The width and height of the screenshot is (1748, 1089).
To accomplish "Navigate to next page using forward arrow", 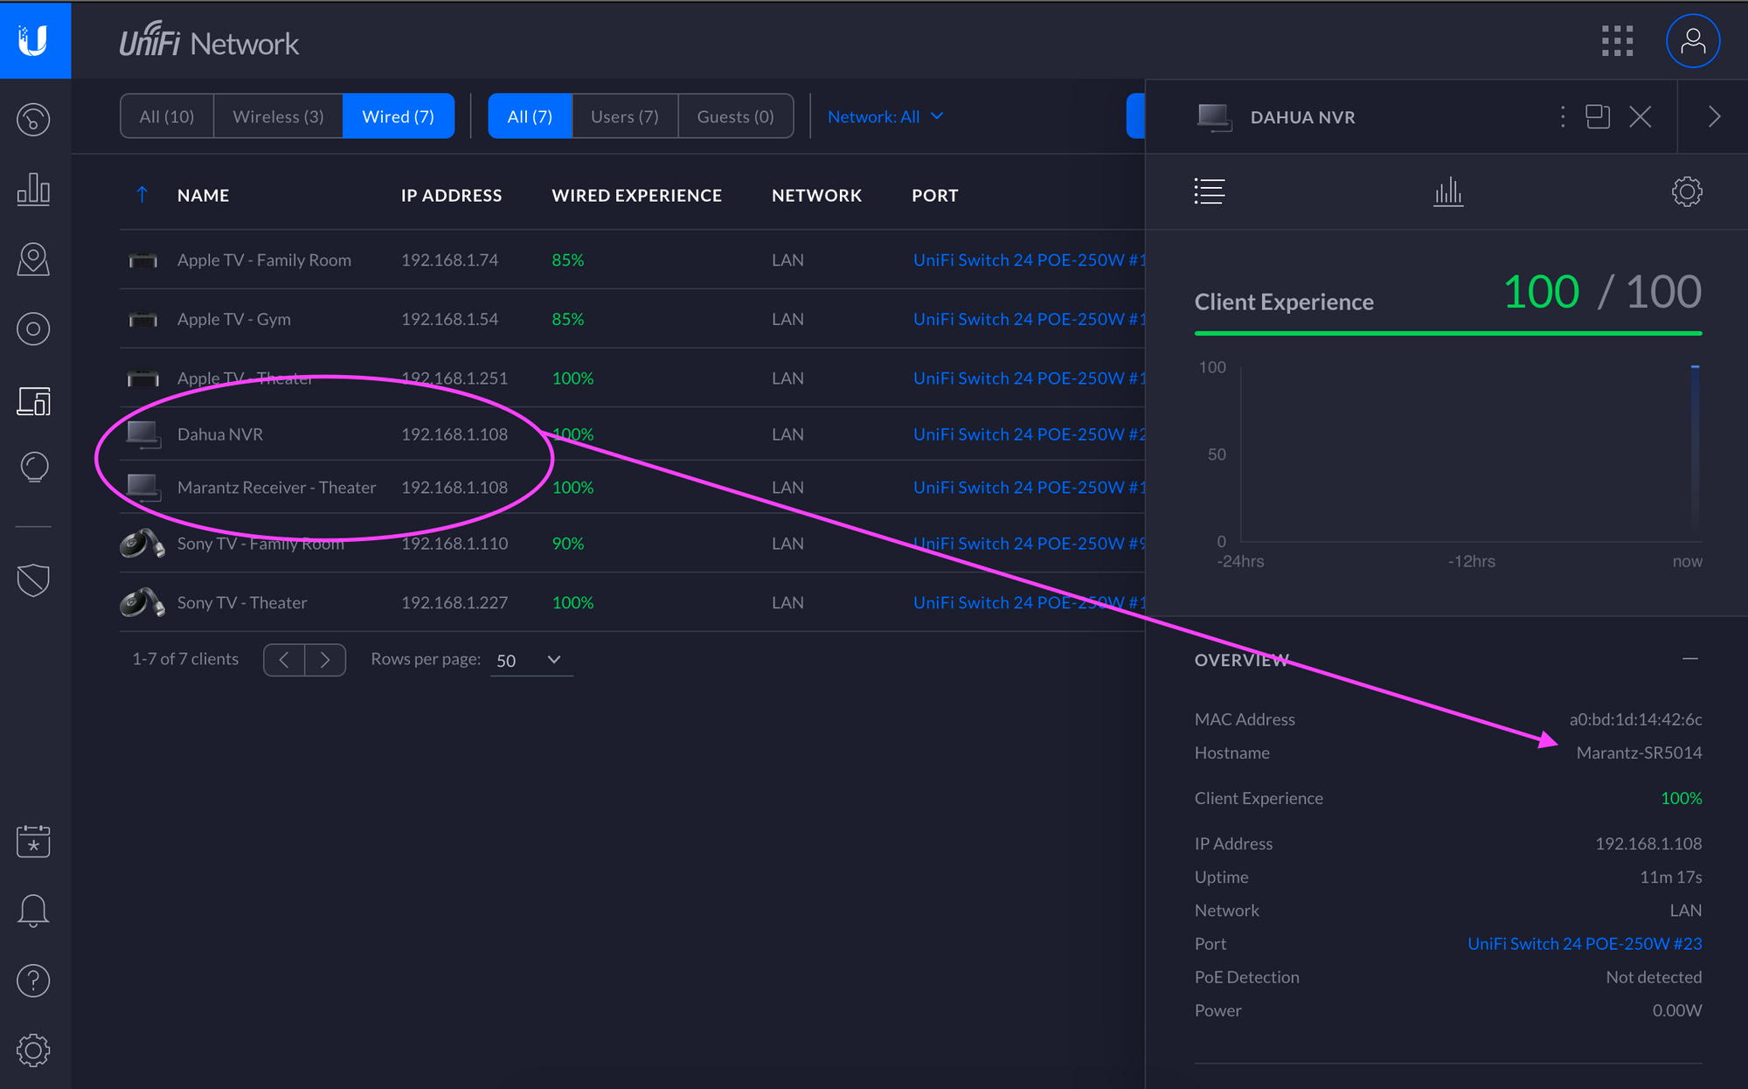I will (325, 659).
